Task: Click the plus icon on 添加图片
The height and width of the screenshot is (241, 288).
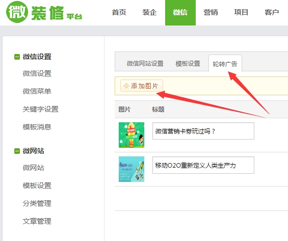Action: coord(126,86)
